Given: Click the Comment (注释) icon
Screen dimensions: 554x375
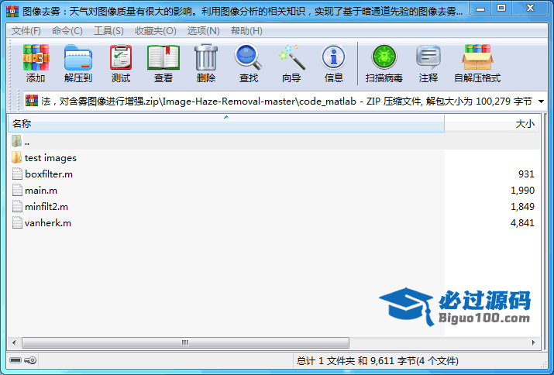Looking at the screenshot, I should point(428,57).
